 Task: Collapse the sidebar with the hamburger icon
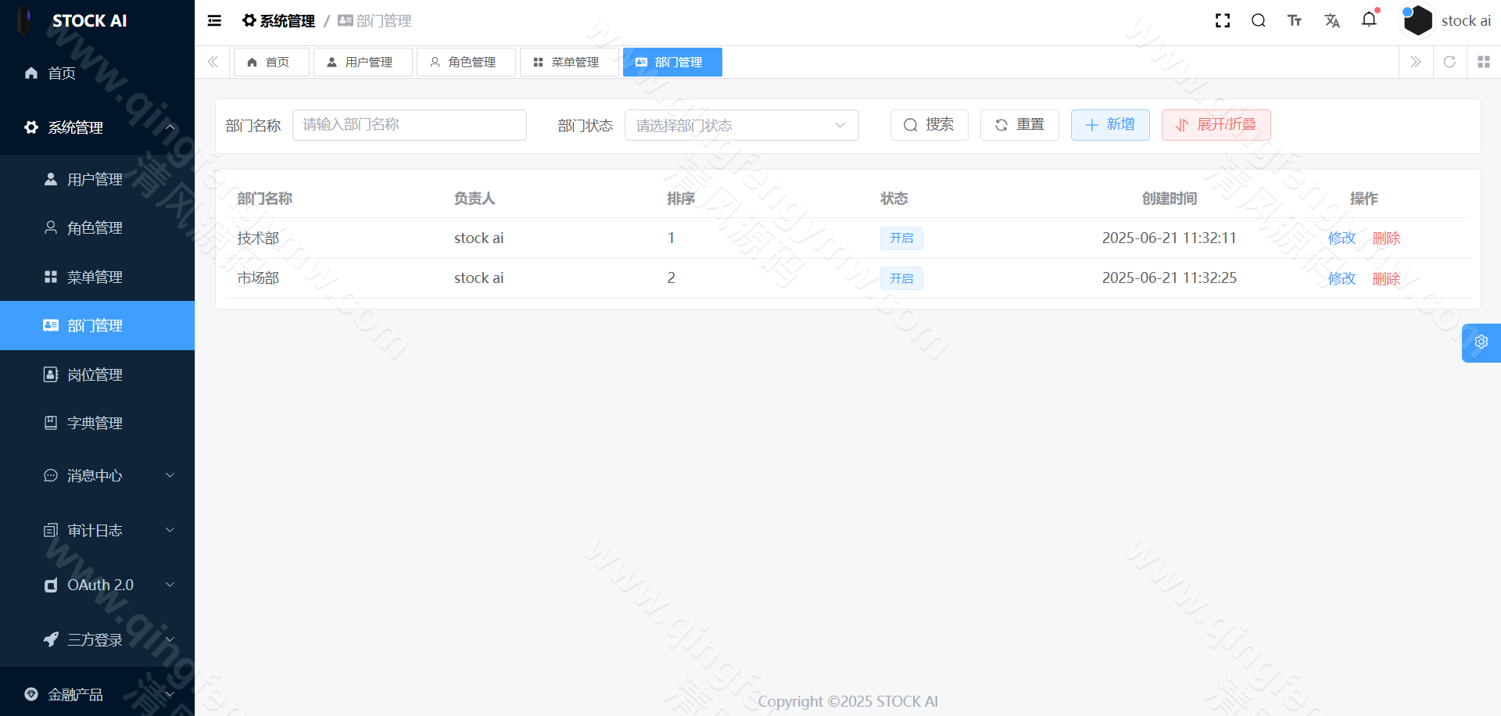point(214,20)
